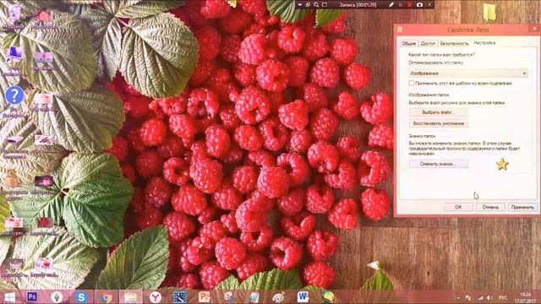This screenshot has width=541, height=304.
Task: Select the blue question mark desktop icon
Action: (14, 95)
